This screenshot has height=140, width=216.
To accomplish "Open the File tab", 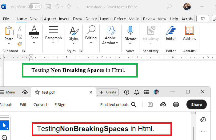I will tap(6, 19).
